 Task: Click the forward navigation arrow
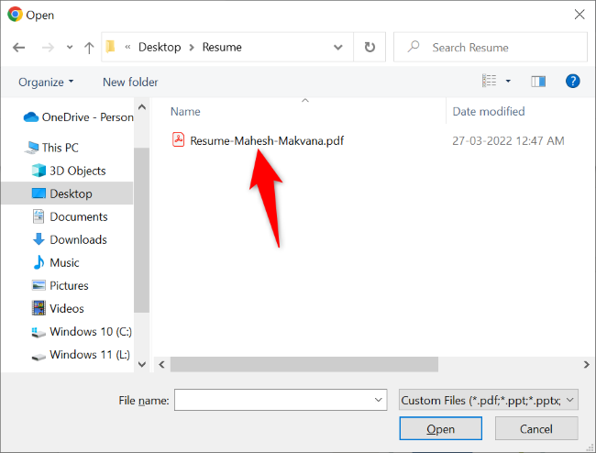point(48,48)
